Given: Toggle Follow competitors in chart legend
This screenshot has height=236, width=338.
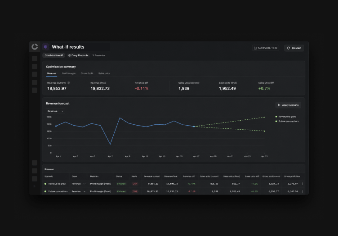Looking at the screenshot, I should tap(287, 121).
